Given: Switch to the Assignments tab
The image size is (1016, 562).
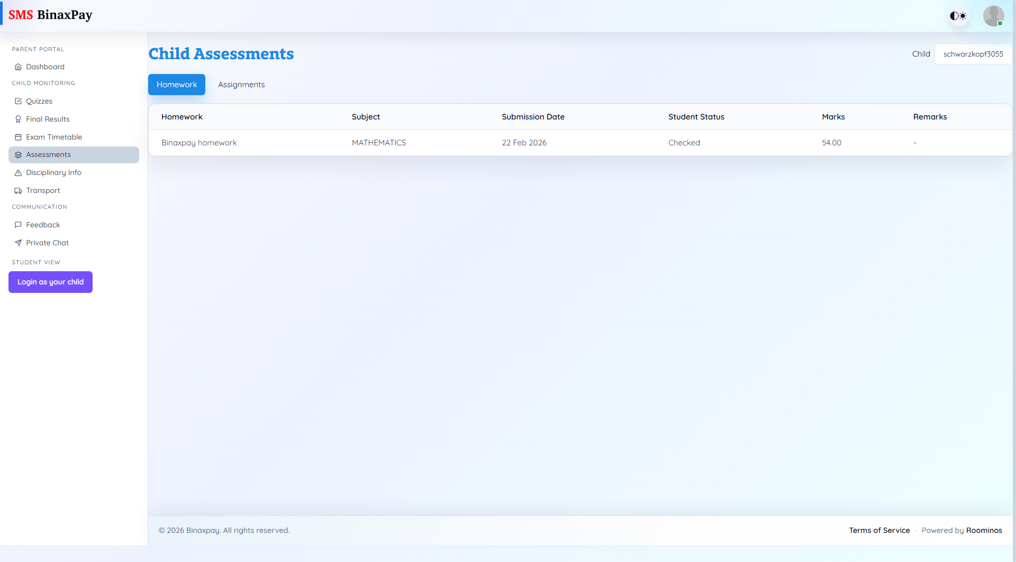Looking at the screenshot, I should [241, 85].
